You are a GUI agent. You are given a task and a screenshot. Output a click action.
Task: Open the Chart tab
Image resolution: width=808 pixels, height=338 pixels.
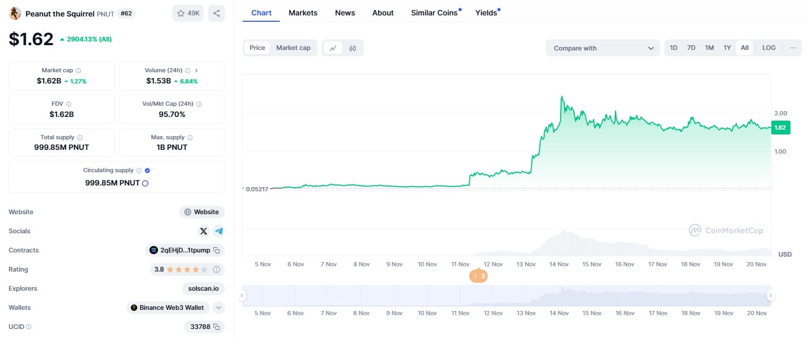pyautogui.click(x=261, y=13)
